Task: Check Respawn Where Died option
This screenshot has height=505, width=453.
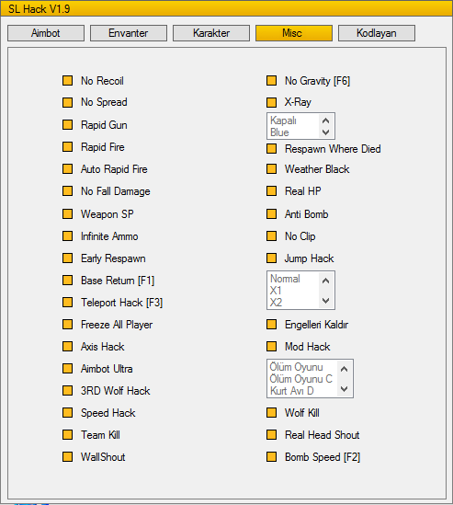Action: point(271,149)
